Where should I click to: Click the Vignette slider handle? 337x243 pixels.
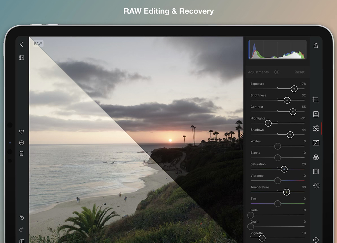click(x=262, y=238)
